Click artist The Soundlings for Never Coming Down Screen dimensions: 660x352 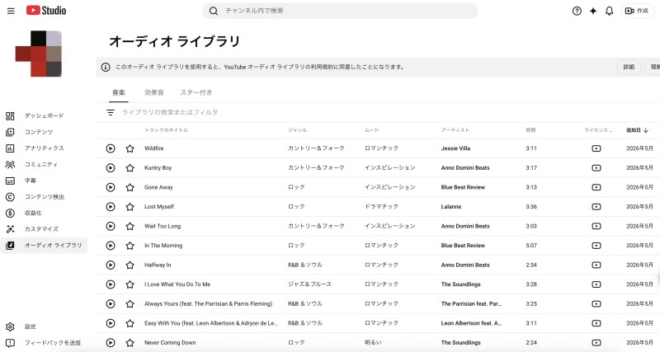pos(461,343)
